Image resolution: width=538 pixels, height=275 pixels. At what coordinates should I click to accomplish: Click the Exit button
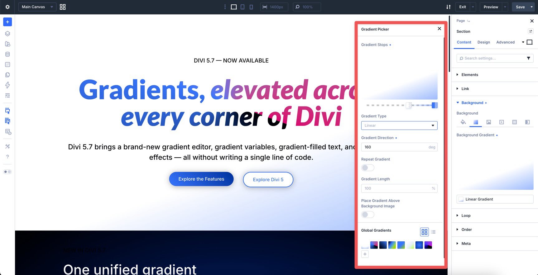[x=463, y=7]
